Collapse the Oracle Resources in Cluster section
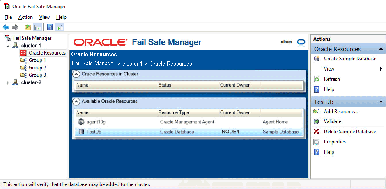386x189 pixels. click(x=76, y=74)
